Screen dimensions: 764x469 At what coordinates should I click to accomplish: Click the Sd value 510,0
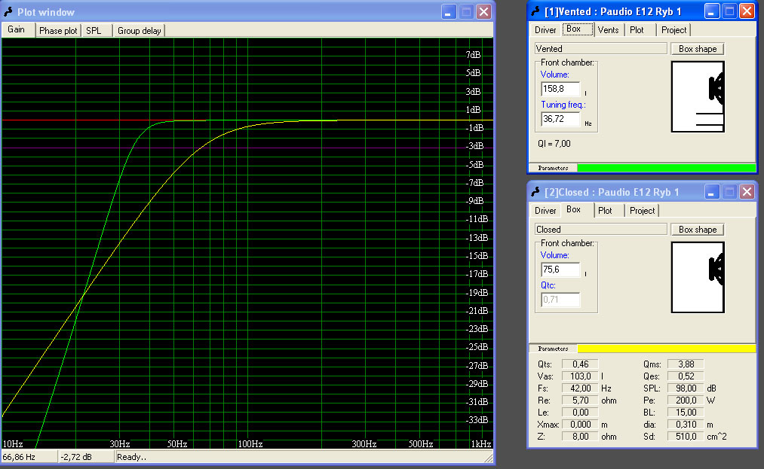[685, 437]
